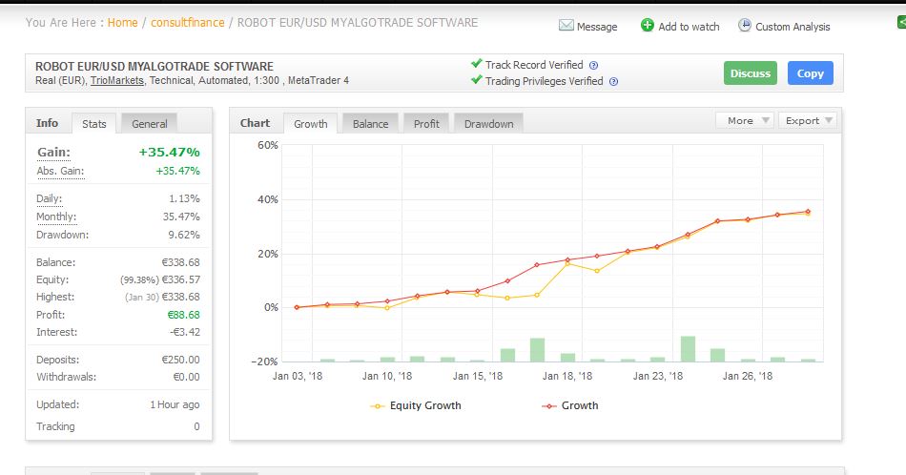The image size is (906, 475).
Task: Click the green Add to watch plus icon
Action: pos(648,26)
